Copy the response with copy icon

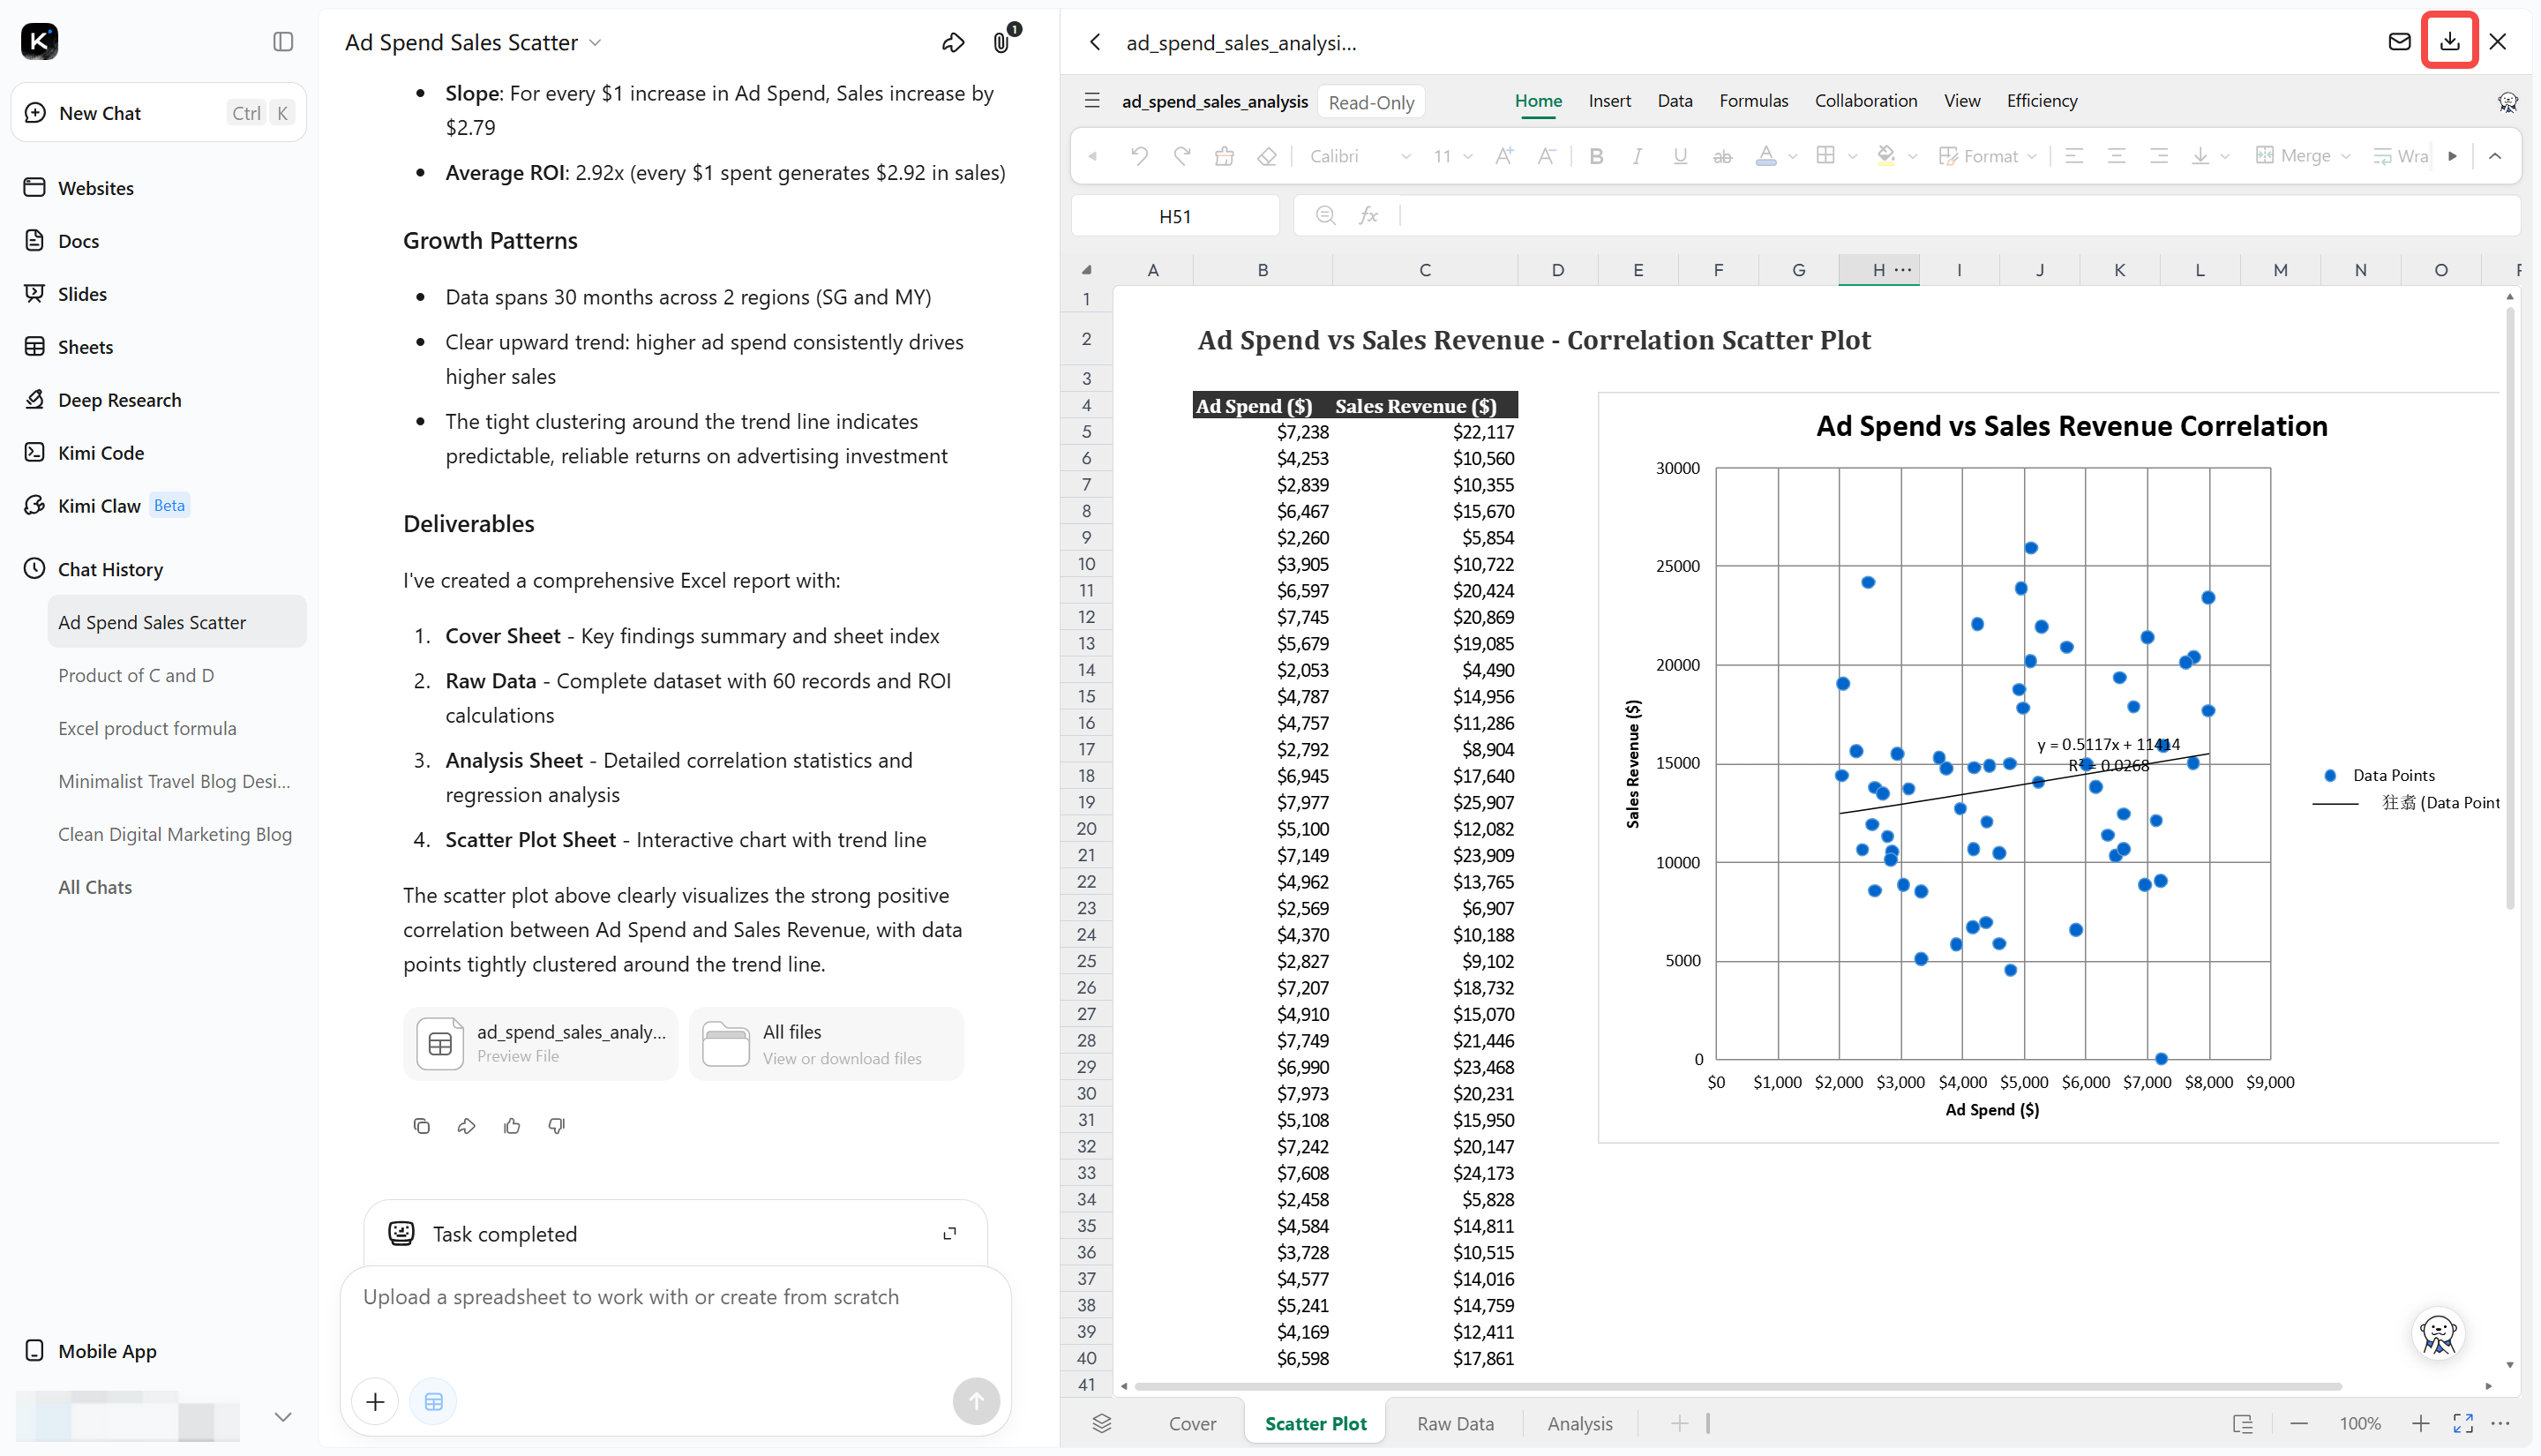[421, 1126]
